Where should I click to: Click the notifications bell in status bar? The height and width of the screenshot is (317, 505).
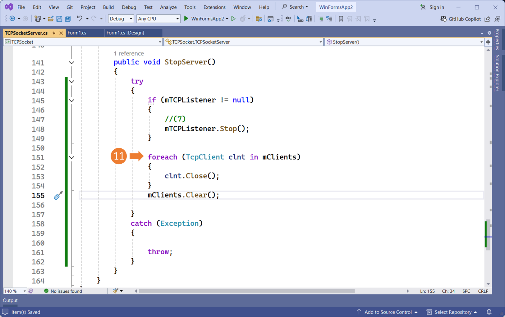click(x=489, y=312)
